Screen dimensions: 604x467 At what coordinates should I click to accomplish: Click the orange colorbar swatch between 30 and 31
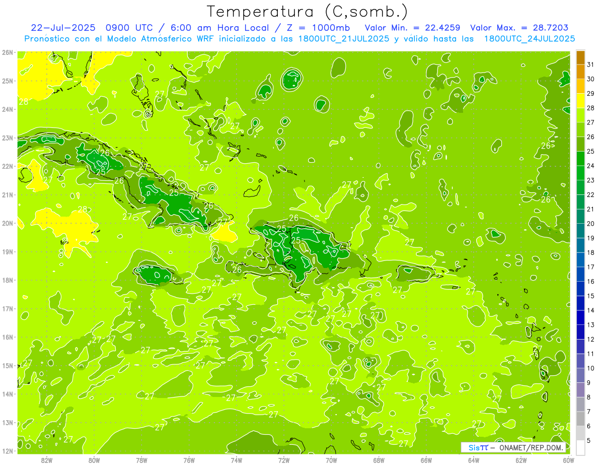(x=580, y=72)
